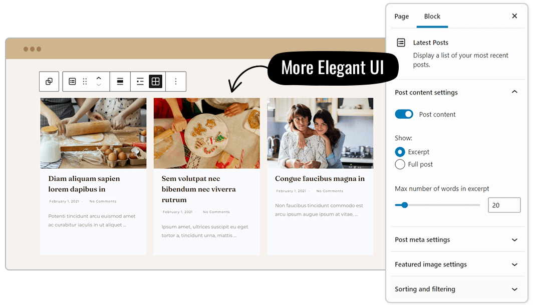Click the block drag handle dots

(85, 82)
